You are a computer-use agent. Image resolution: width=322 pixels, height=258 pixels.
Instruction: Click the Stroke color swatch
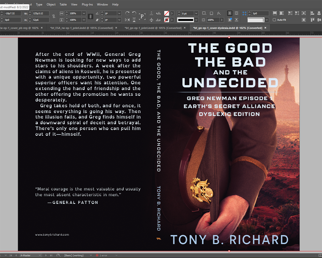click(x=166, y=20)
